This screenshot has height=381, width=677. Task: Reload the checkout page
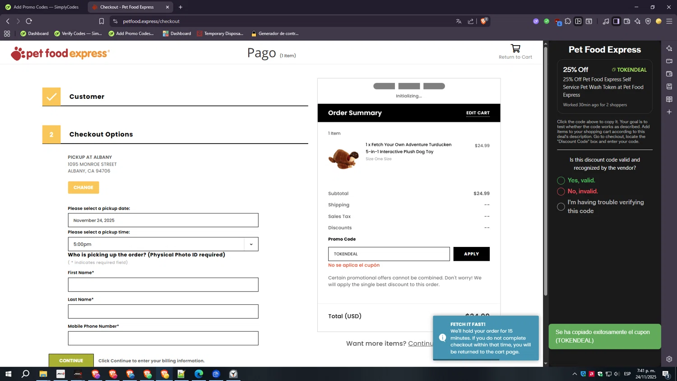point(29,21)
